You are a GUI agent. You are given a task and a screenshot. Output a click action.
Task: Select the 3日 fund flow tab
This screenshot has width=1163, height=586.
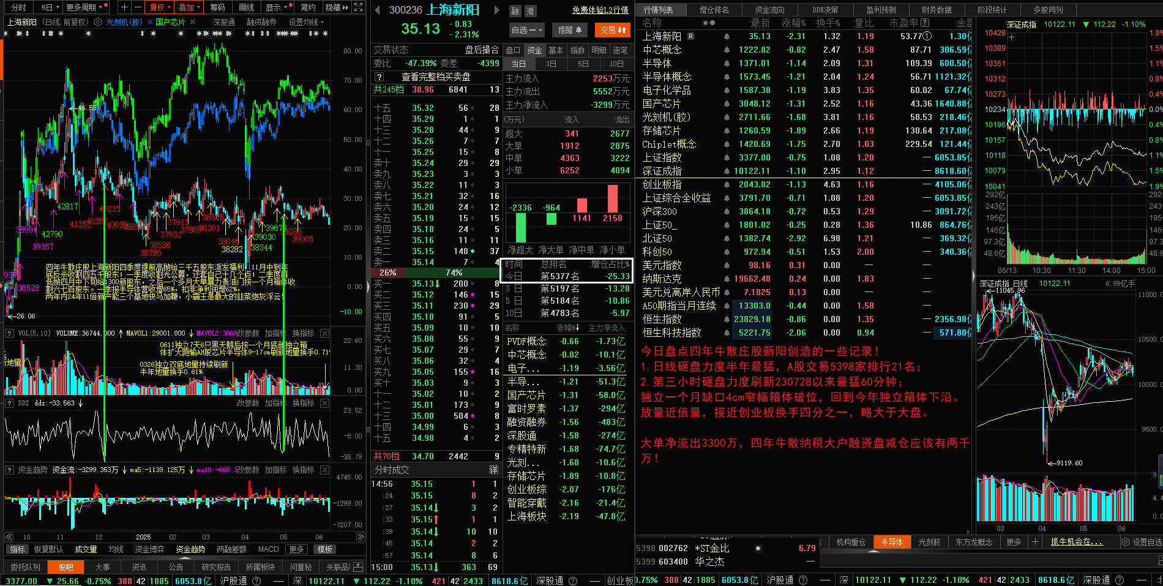551,64
